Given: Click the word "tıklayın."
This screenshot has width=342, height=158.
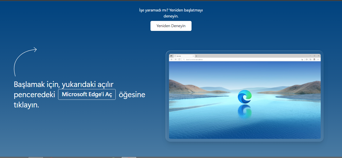Looking at the screenshot, I should point(27,105).
